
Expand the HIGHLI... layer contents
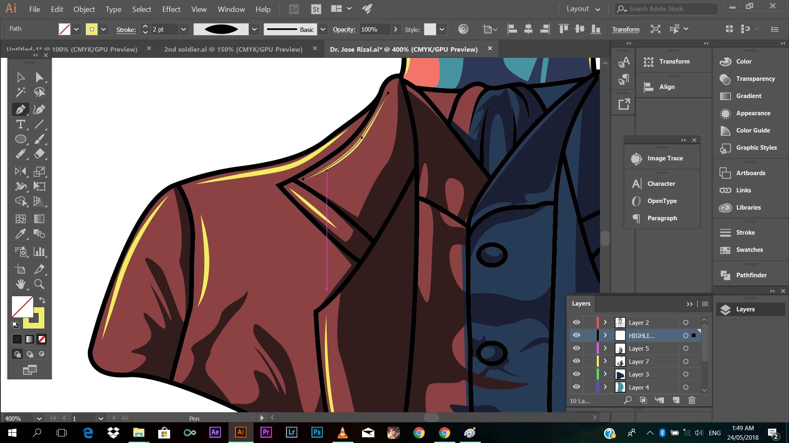[605, 335]
